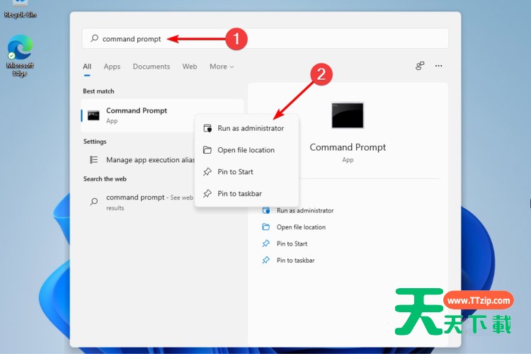
Task: Select Run as administrator in context menu
Action: point(250,128)
